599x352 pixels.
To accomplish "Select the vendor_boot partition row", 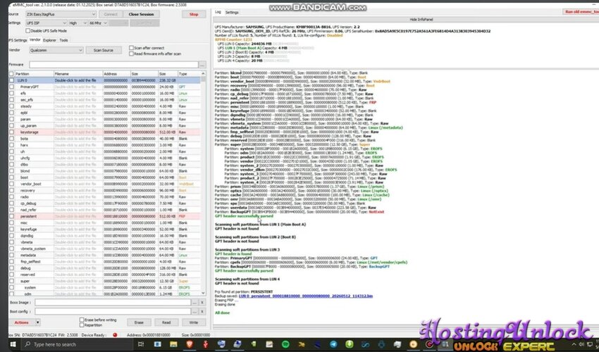I will click(x=104, y=184).
